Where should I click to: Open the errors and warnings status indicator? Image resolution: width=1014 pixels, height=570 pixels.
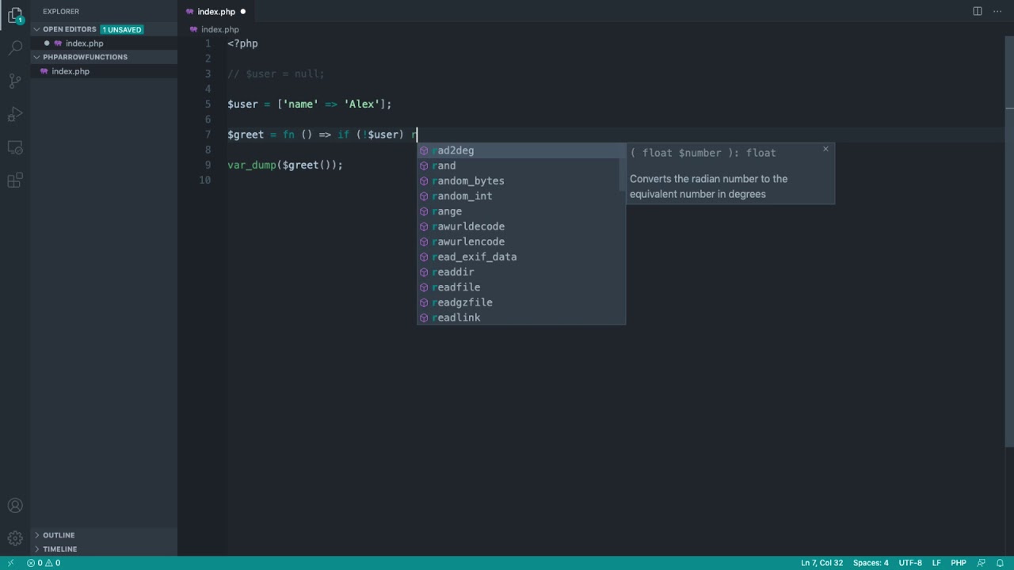point(44,563)
